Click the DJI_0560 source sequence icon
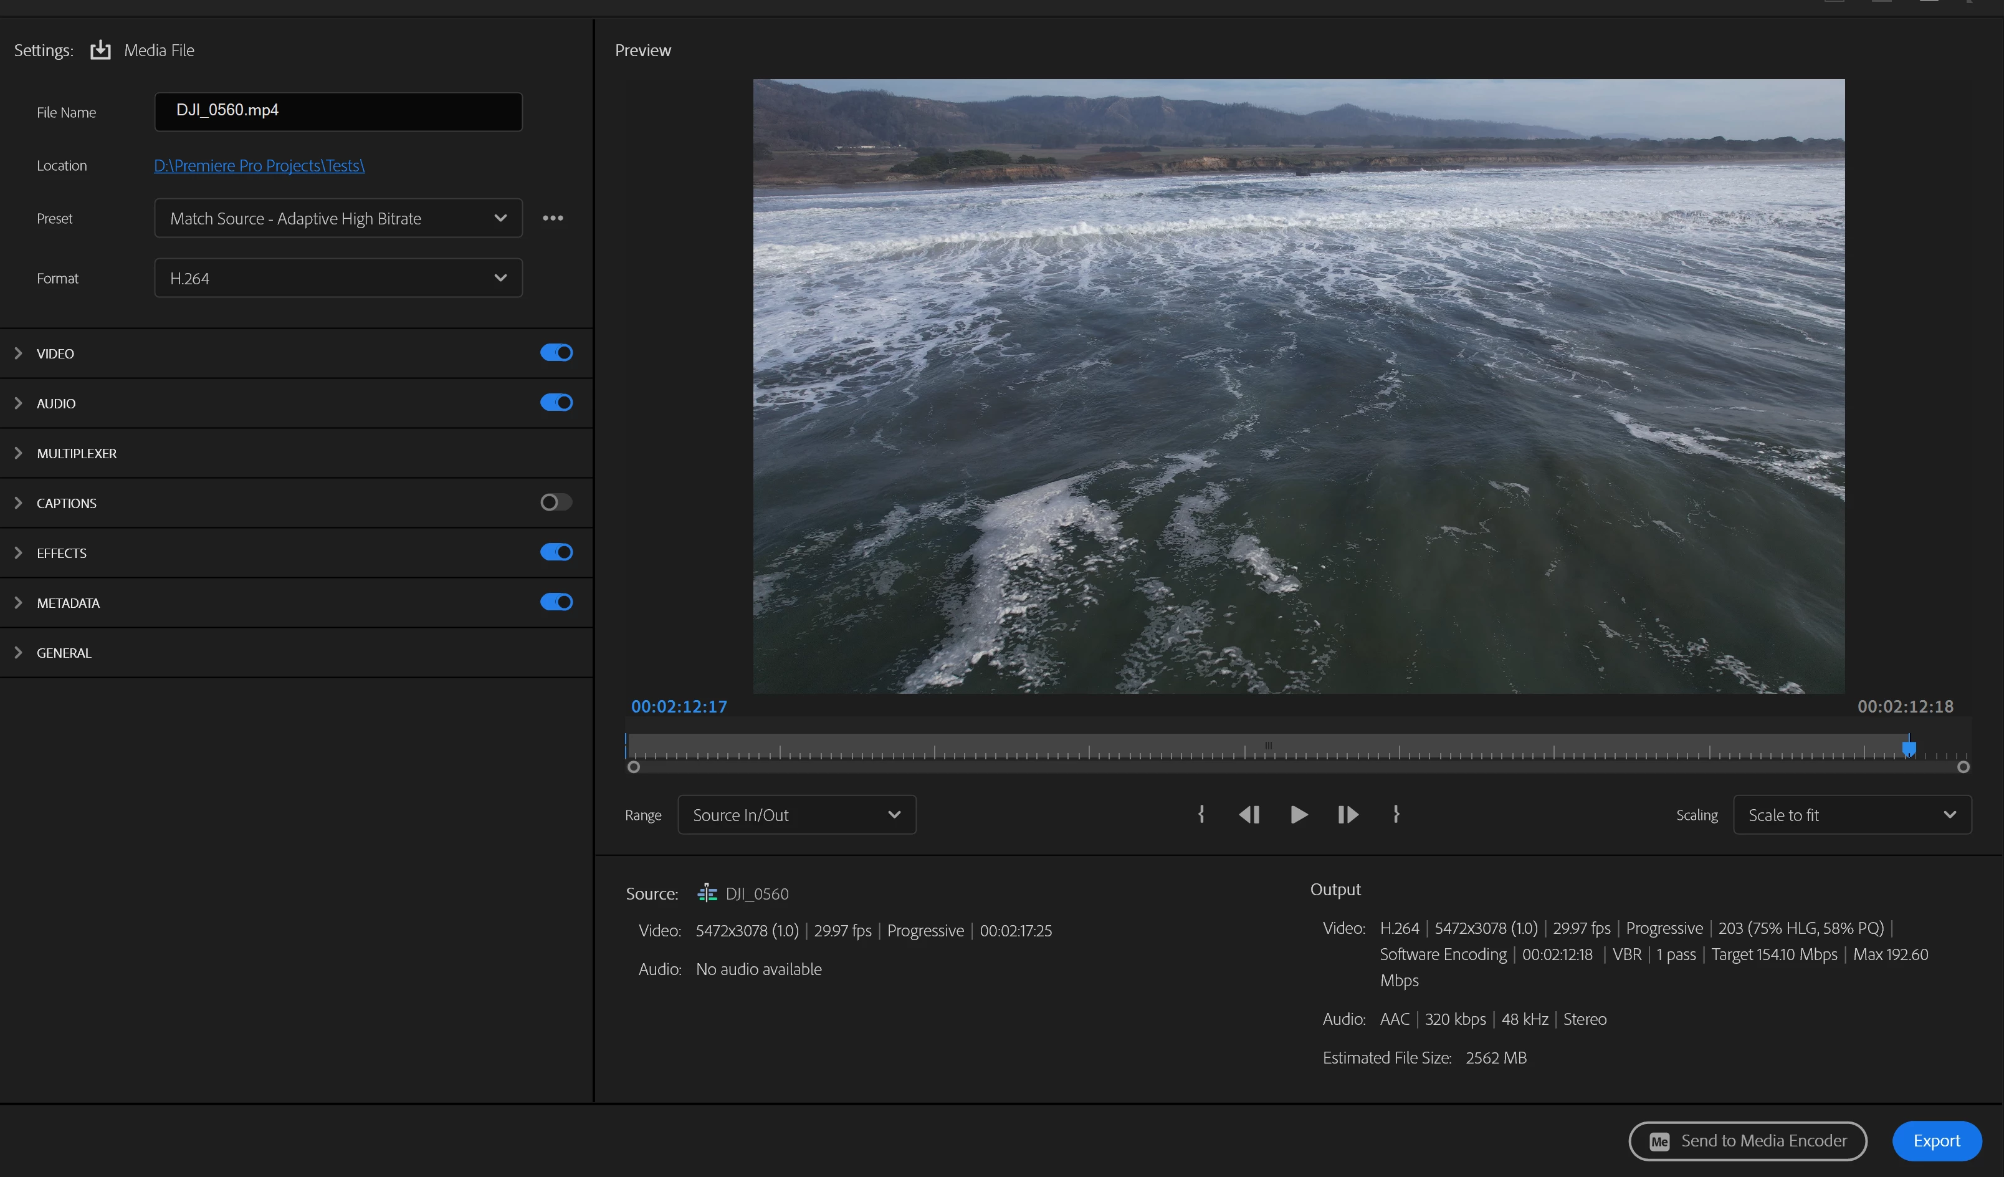Viewport: 2004px width, 1177px height. [x=706, y=893]
